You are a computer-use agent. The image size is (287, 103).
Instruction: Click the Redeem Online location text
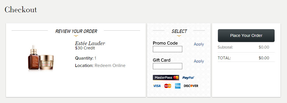pyautogui.click(x=110, y=66)
